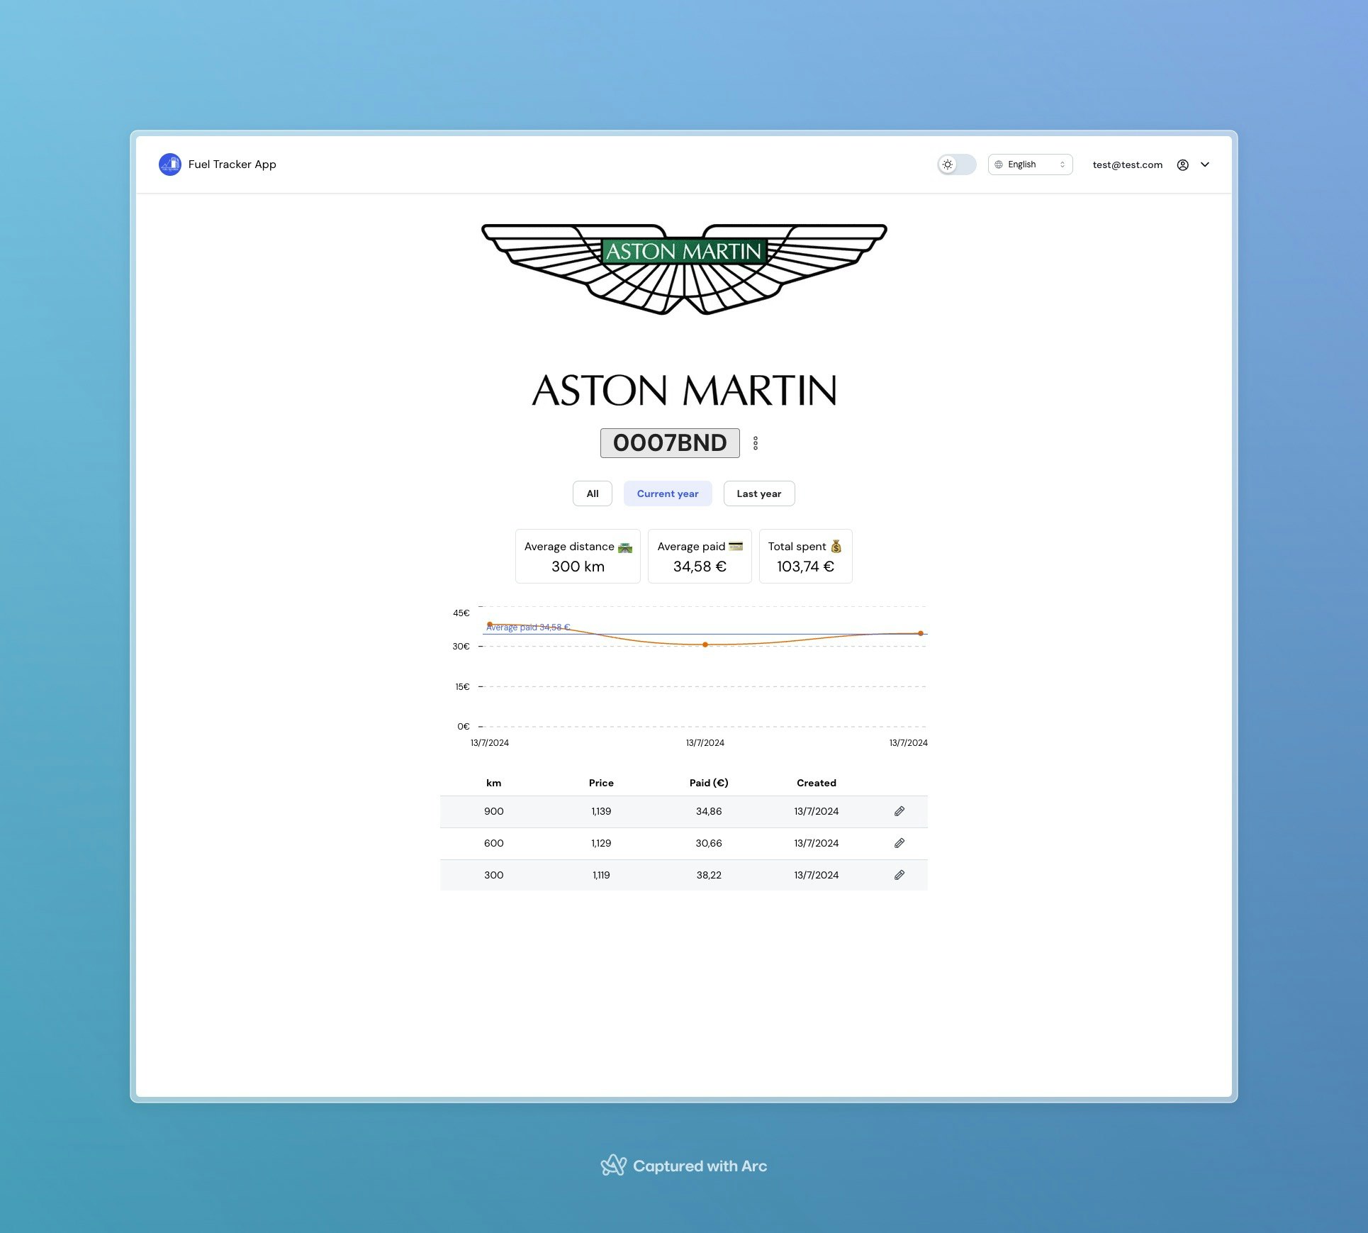Click the Fuel Tracker App logo icon
The image size is (1368, 1233).
coord(170,164)
